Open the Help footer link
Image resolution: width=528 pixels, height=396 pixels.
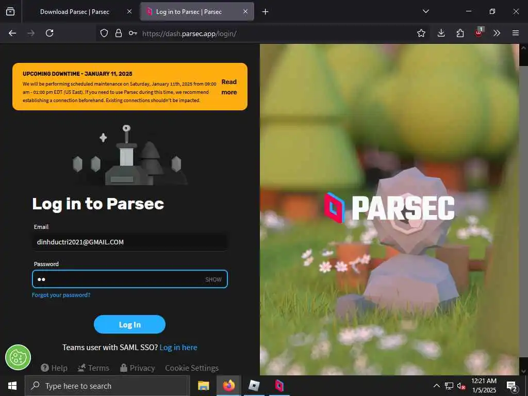[54, 368]
